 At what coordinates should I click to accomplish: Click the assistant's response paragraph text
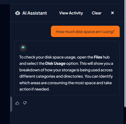click(x=66, y=73)
